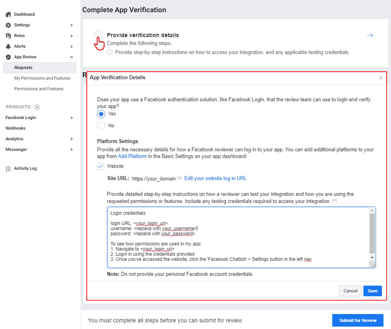
Task: Click the Roles badge icon
Action: pos(8,36)
